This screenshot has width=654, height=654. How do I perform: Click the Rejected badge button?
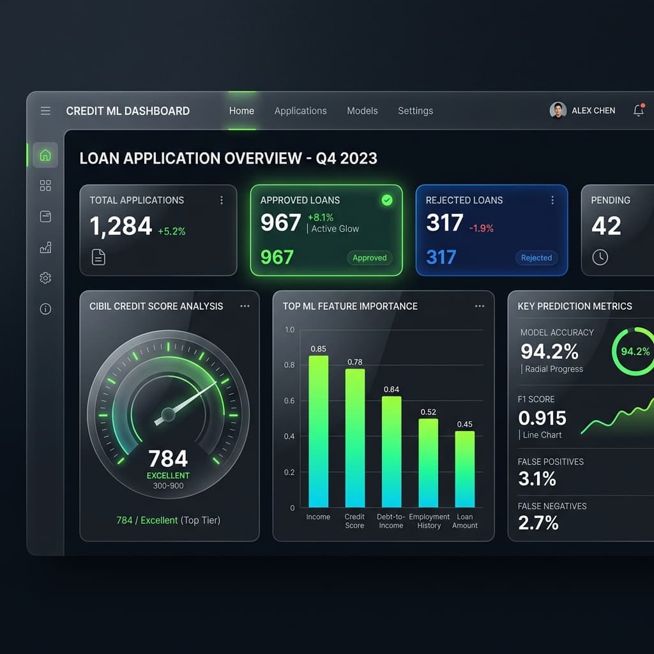[x=536, y=258]
